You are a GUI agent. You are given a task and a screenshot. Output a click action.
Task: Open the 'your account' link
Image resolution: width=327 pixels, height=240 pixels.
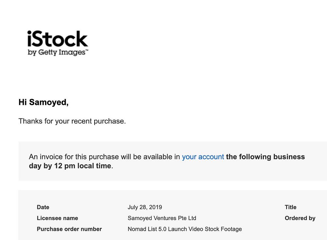(203, 157)
